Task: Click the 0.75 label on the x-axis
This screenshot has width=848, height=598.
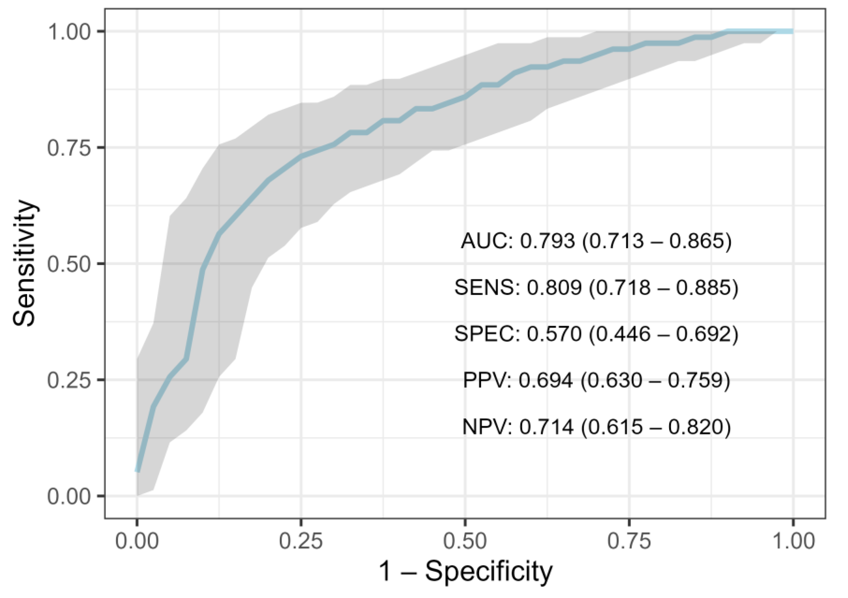Action: click(629, 542)
